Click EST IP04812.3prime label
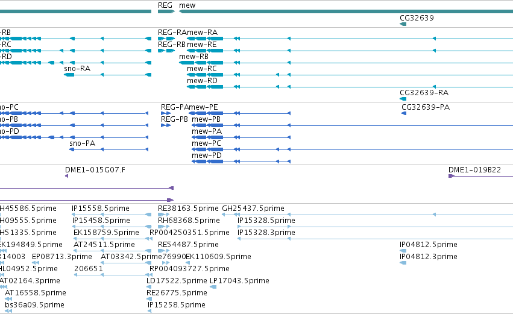The height and width of the screenshot is (314, 513). [x=428, y=257]
